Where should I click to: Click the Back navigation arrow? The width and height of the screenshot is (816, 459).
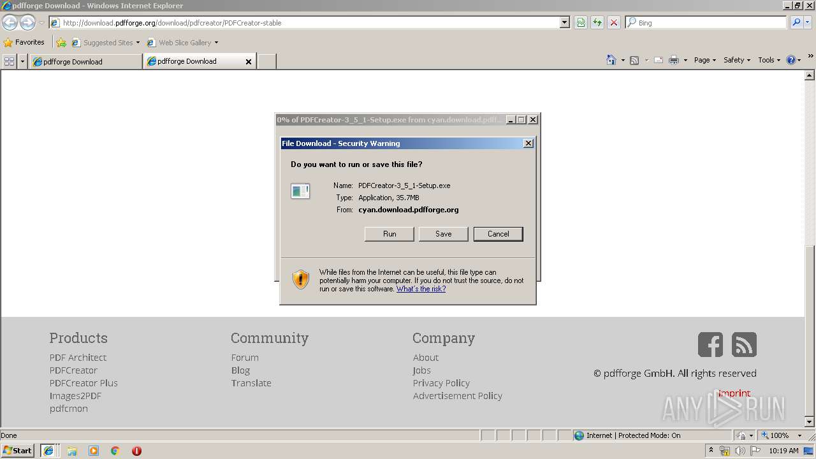click(10, 22)
